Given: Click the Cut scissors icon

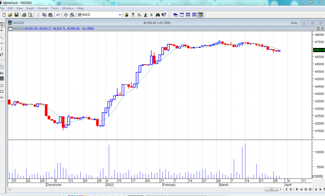Looking at the screenshot, I should pyautogui.click(x=38, y=15).
